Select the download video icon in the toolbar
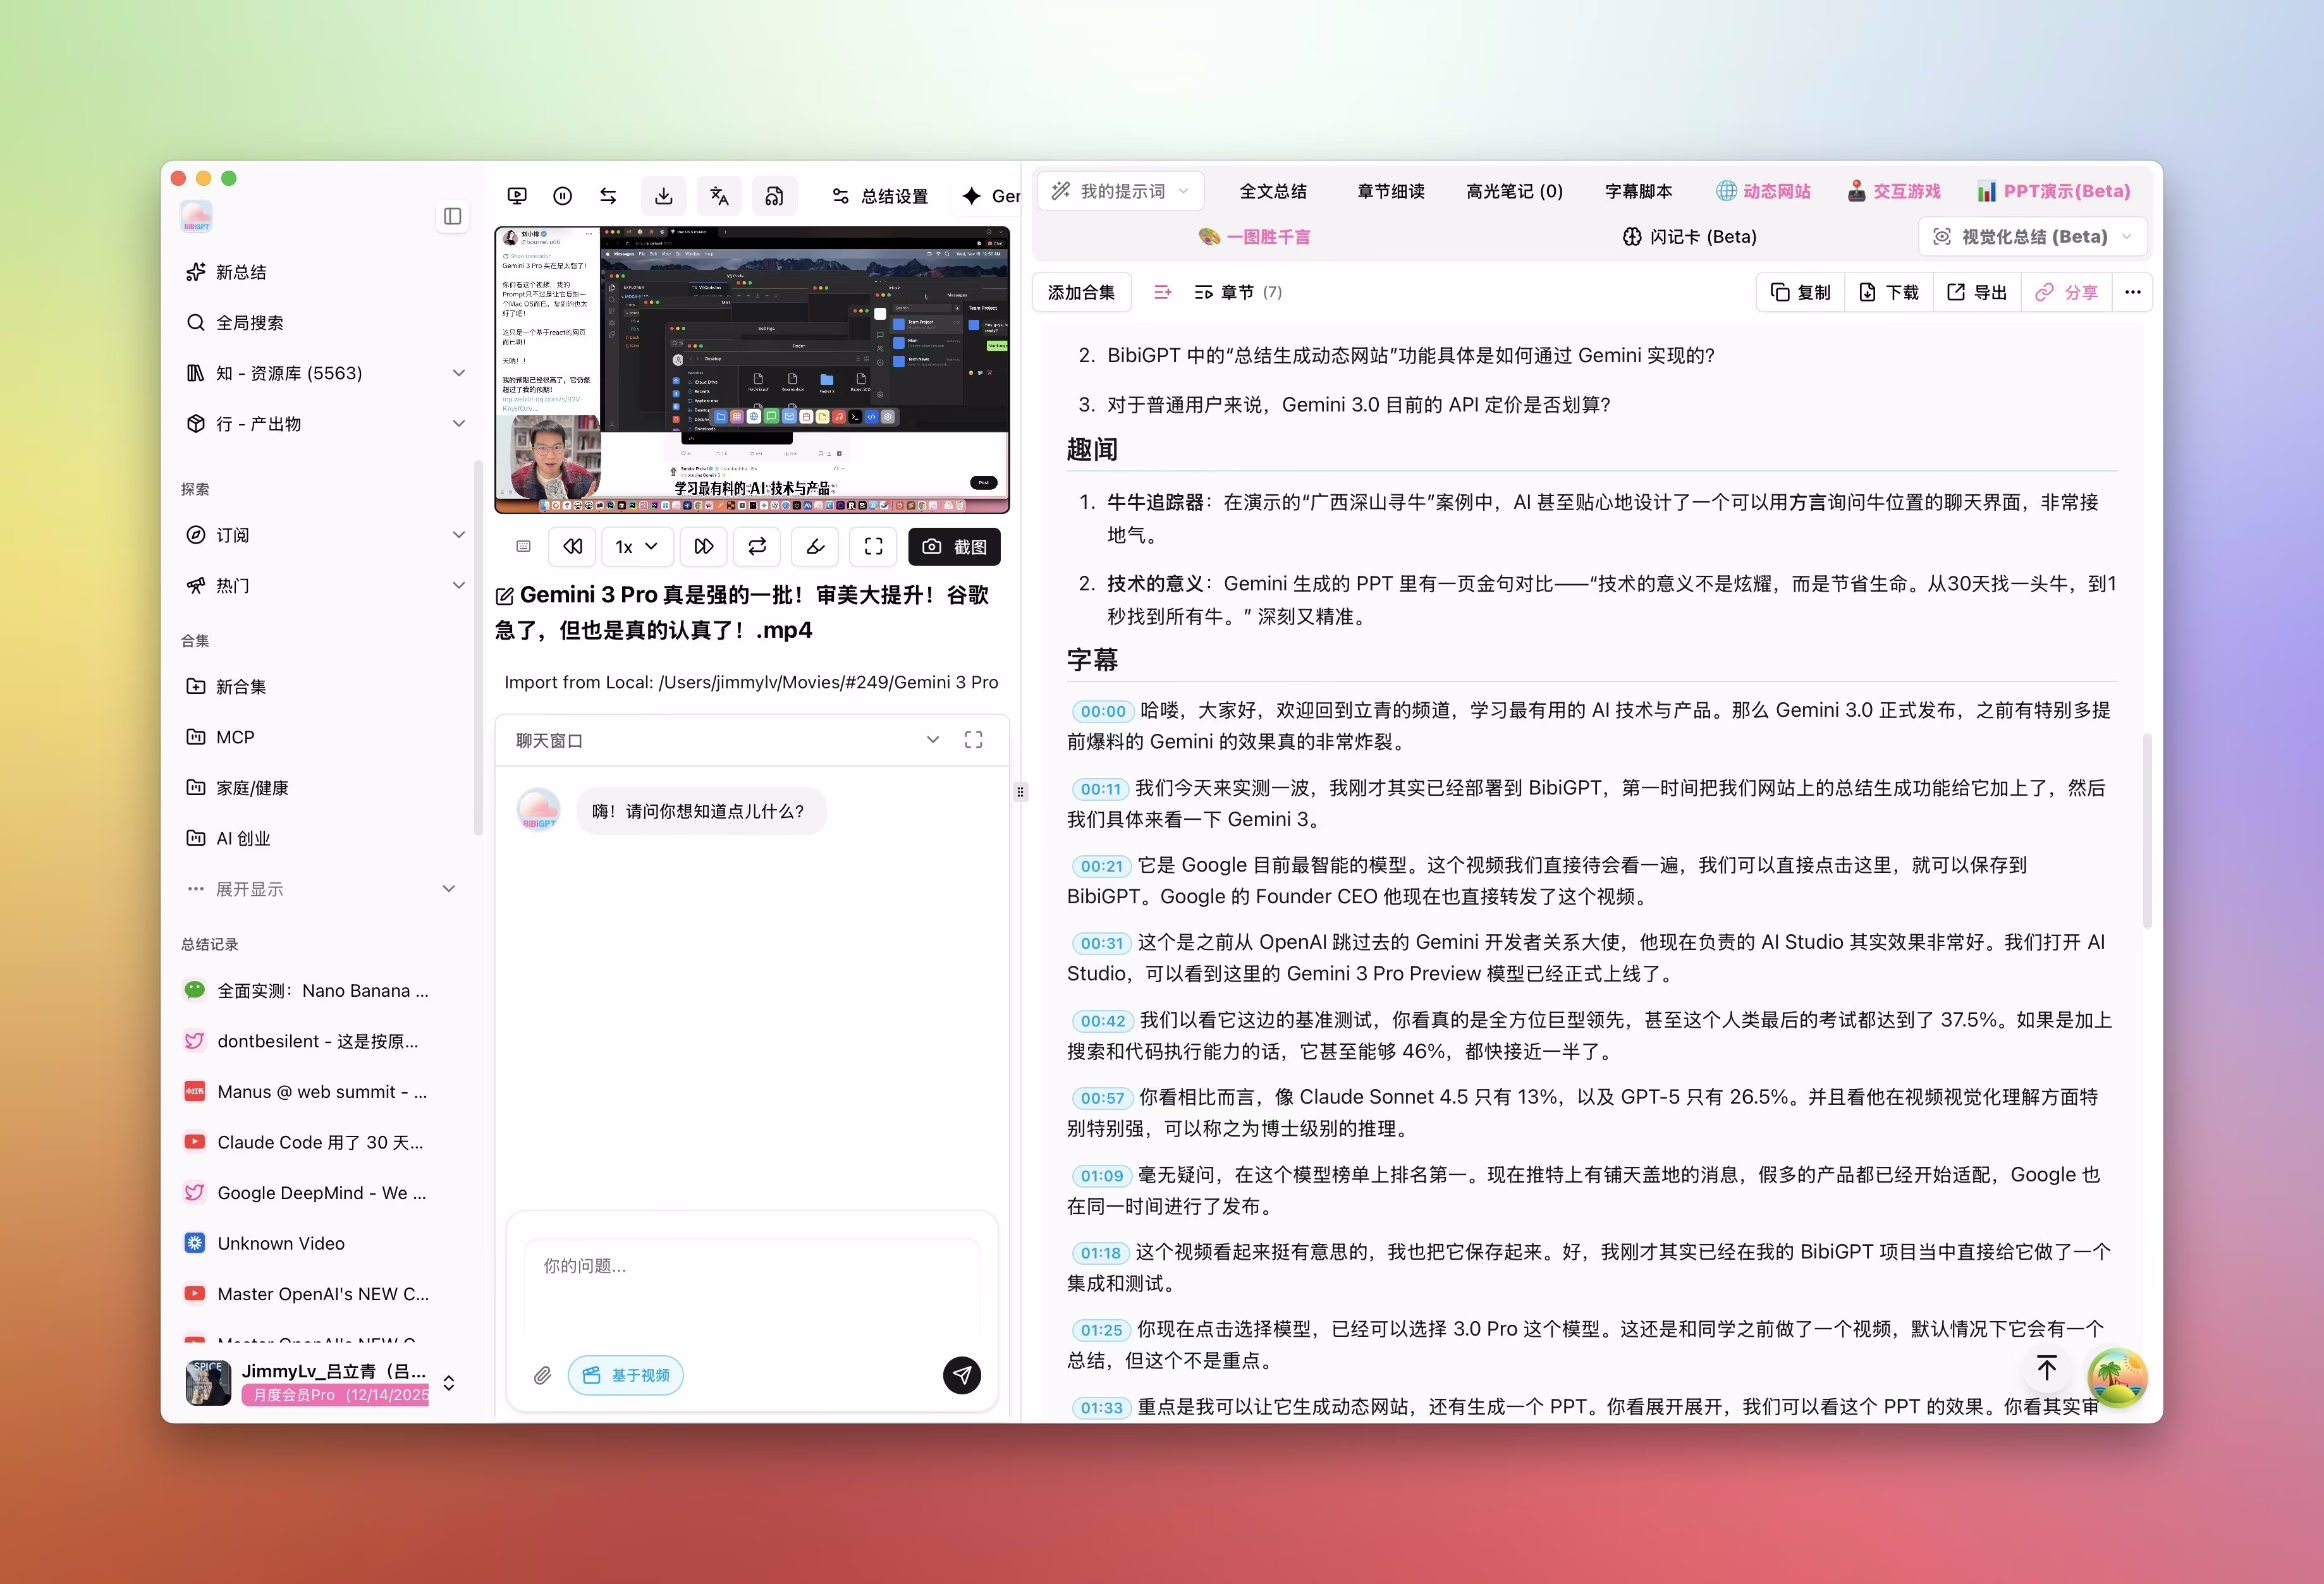This screenshot has width=2324, height=1584. click(x=663, y=195)
